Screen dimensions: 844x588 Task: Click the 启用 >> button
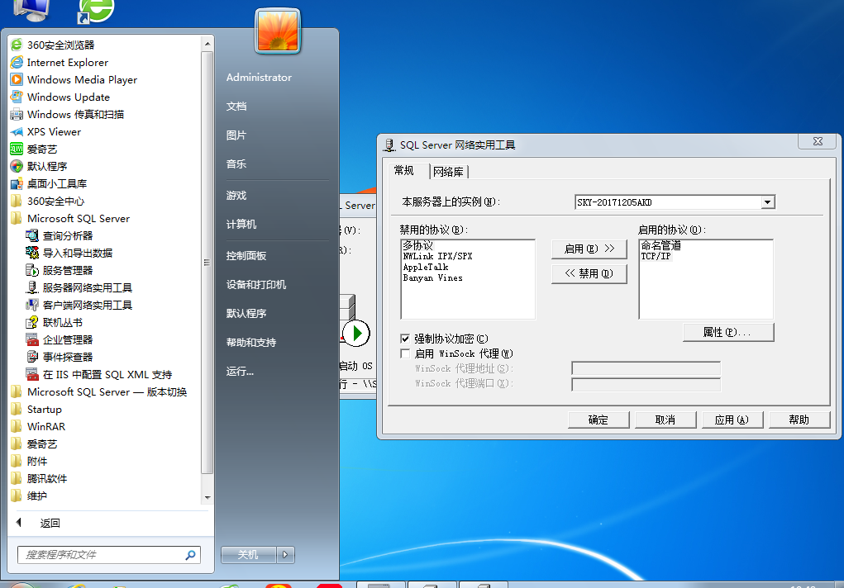click(x=589, y=249)
